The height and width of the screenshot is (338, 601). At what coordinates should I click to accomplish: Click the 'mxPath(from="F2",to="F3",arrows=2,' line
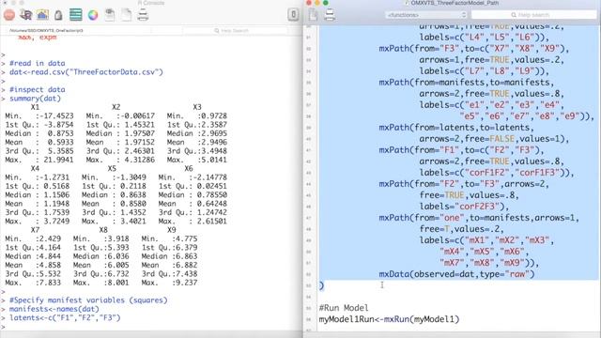tap(464, 184)
